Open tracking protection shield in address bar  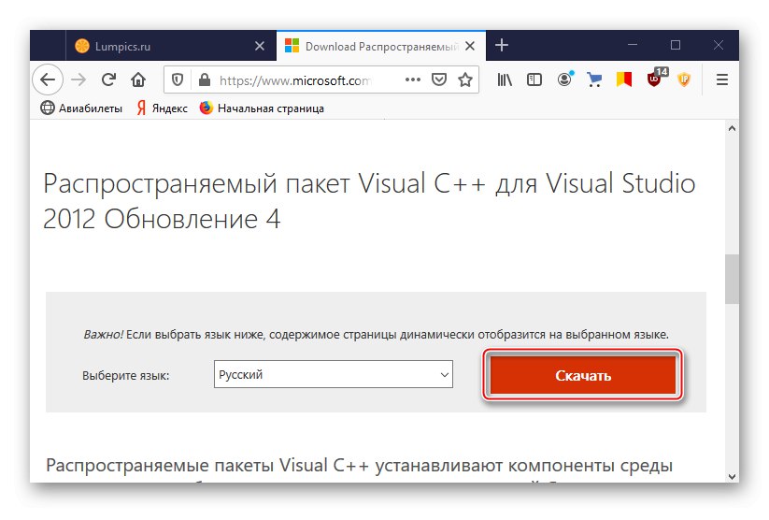pyautogui.click(x=178, y=79)
